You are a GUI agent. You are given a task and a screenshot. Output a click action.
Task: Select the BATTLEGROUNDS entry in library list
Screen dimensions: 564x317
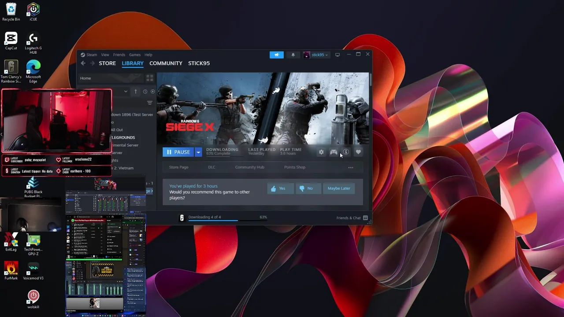122,137
